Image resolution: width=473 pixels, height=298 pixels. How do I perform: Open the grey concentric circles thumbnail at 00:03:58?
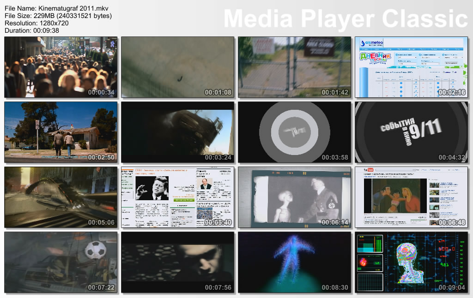294,132
